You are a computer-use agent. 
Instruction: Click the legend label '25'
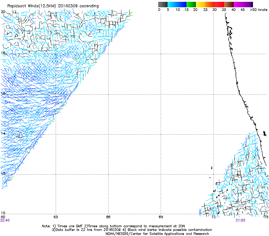coord(205,10)
